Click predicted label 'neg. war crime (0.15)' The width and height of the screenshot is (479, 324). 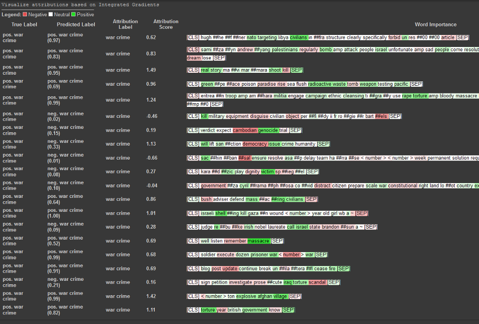point(65,130)
